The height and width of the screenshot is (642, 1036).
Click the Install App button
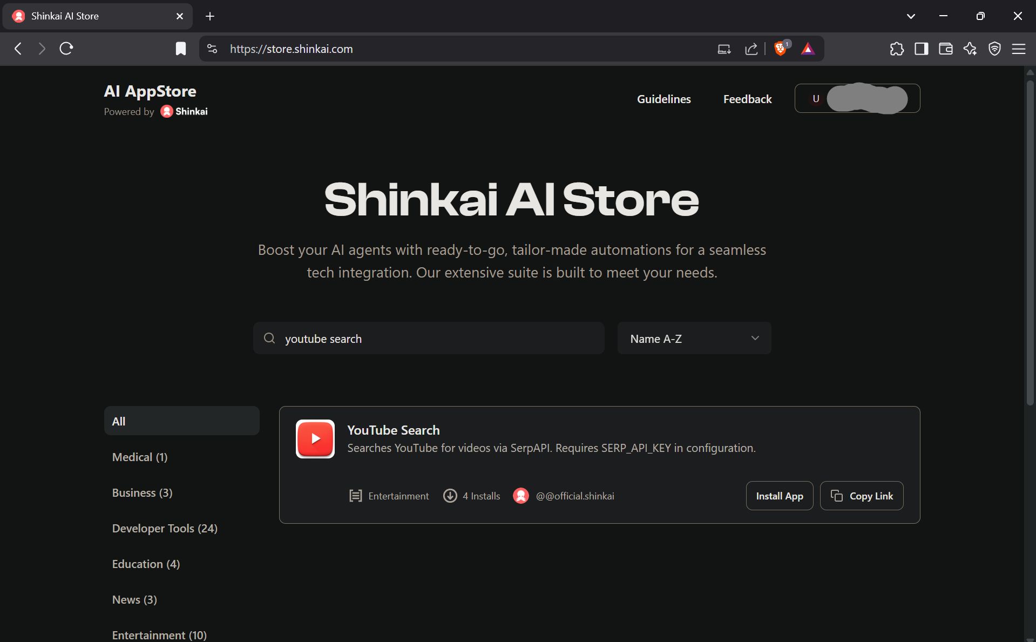[x=779, y=496]
